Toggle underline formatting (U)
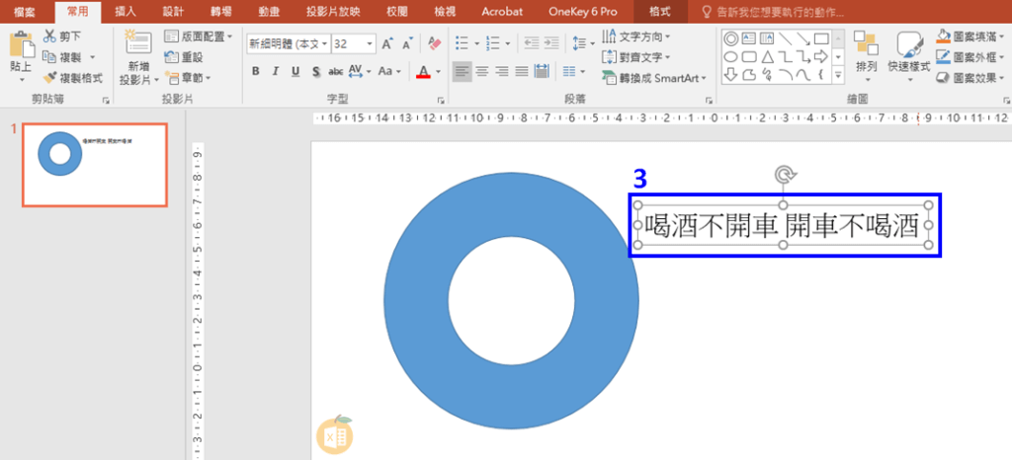Viewport: 1012px width, 460px height. [295, 71]
